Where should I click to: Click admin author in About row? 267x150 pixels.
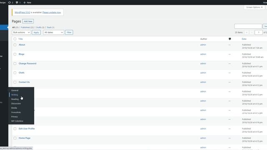pos(203,45)
